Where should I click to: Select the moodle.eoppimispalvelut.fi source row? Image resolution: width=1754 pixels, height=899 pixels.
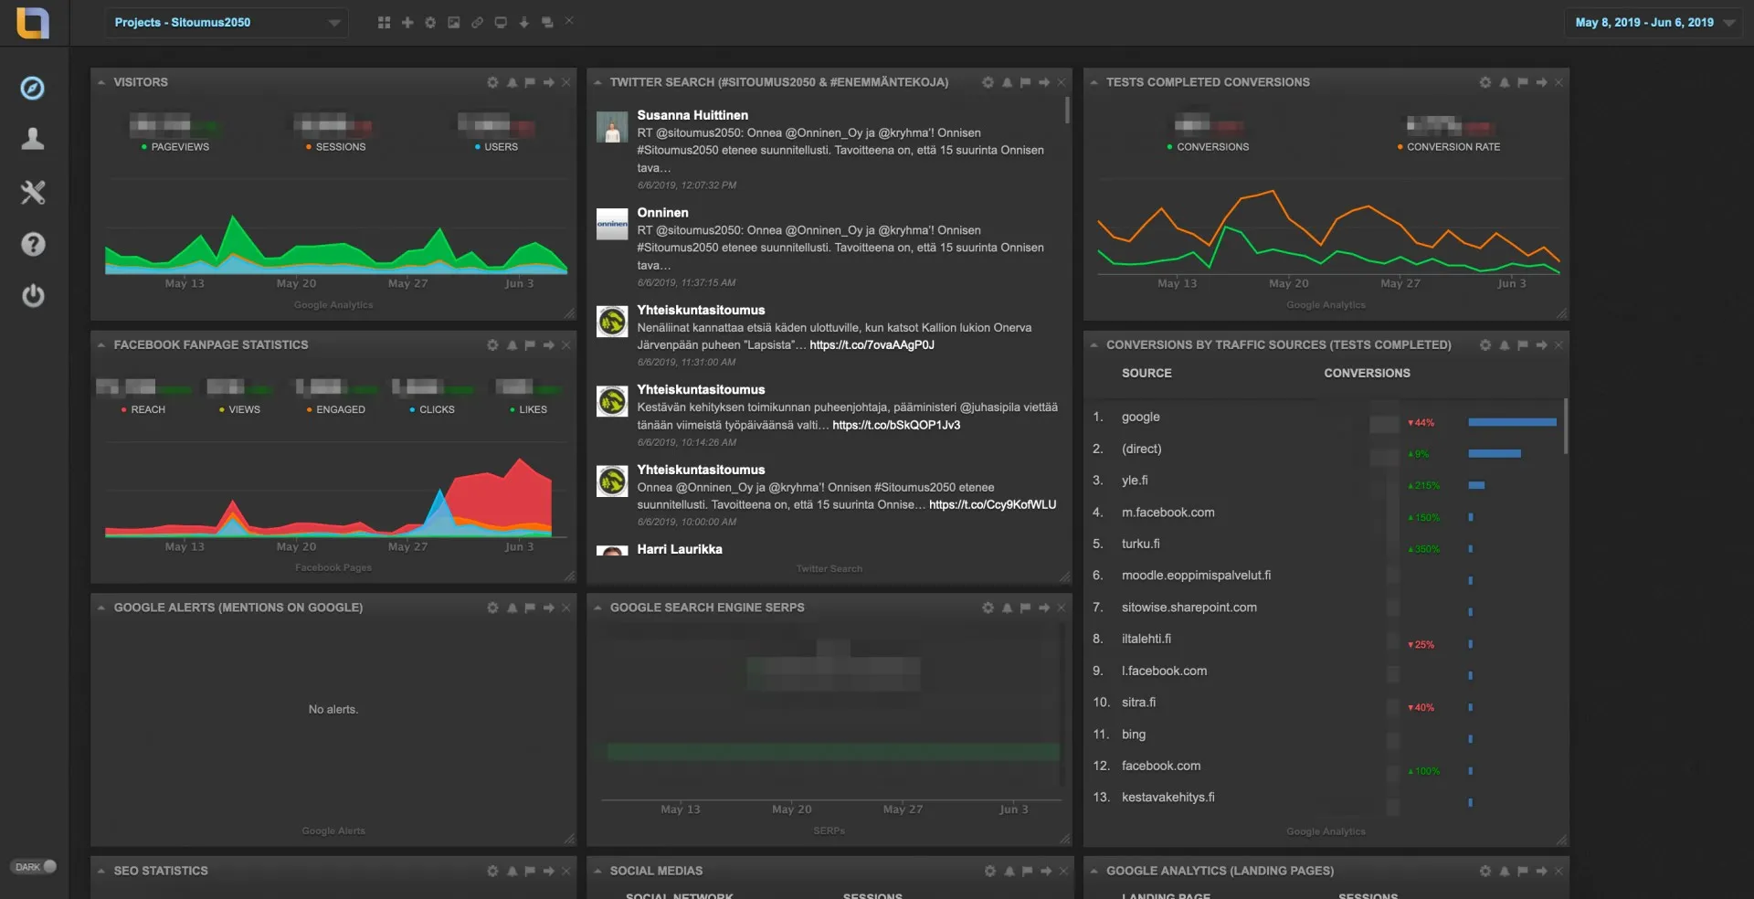[1325, 576]
